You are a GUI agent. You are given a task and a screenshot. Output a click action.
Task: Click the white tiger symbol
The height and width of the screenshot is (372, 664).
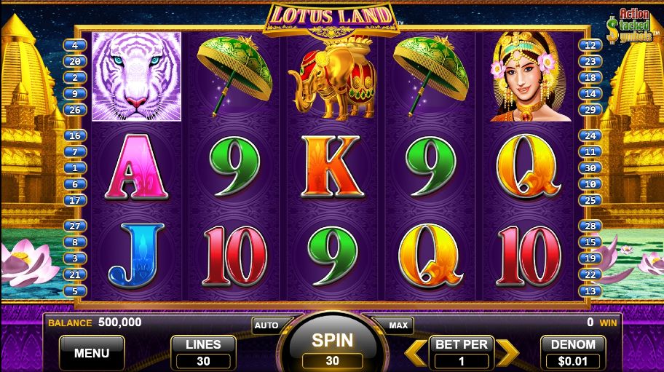[x=136, y=76]
